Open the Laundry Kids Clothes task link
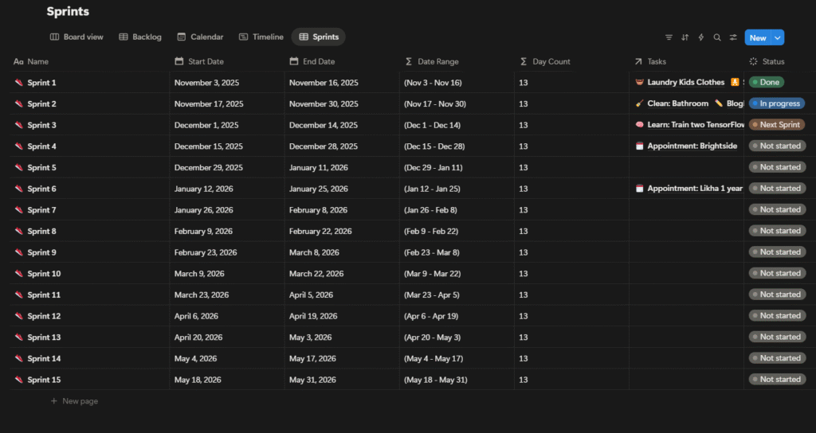The width and height of the screenshot is (816, 433). (685, 83)
